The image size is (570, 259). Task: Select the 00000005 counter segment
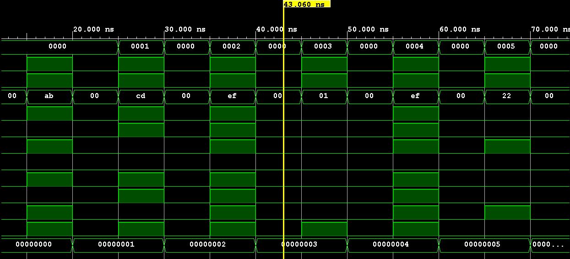pos(483,244)
